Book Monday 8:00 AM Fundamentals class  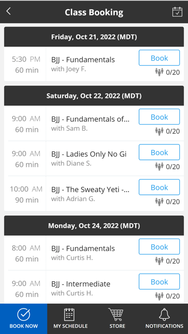point(159,247)
